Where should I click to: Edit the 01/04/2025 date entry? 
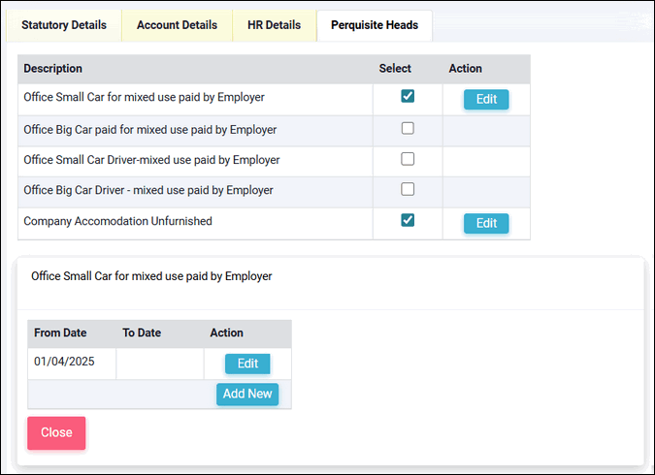(x=247, y=364)
